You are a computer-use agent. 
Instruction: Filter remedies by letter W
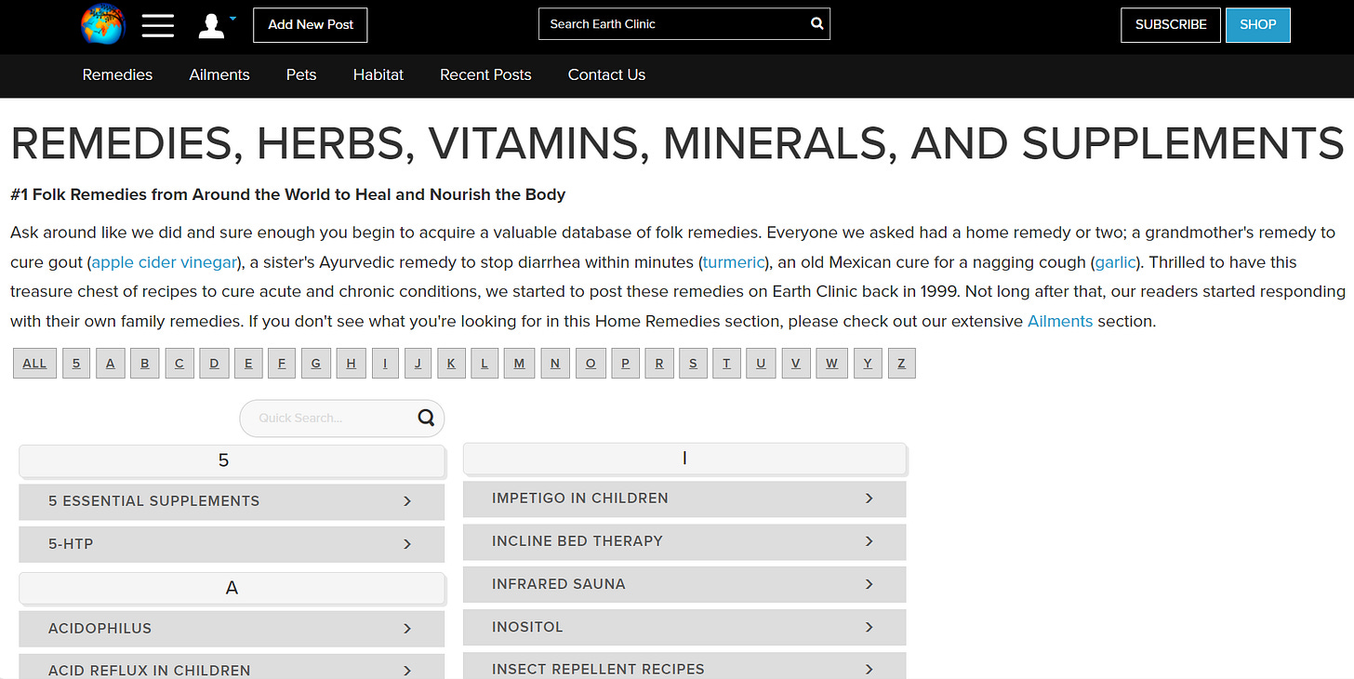point(831,364)
